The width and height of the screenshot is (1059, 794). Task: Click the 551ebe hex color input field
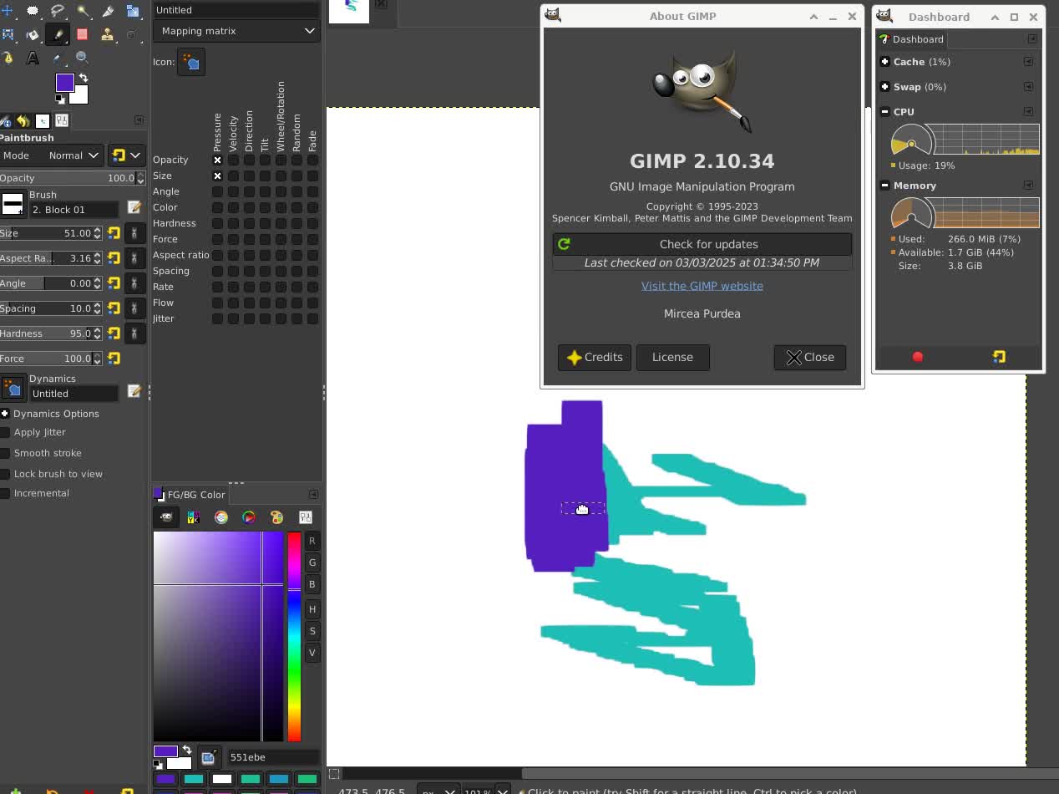(273, 757)
